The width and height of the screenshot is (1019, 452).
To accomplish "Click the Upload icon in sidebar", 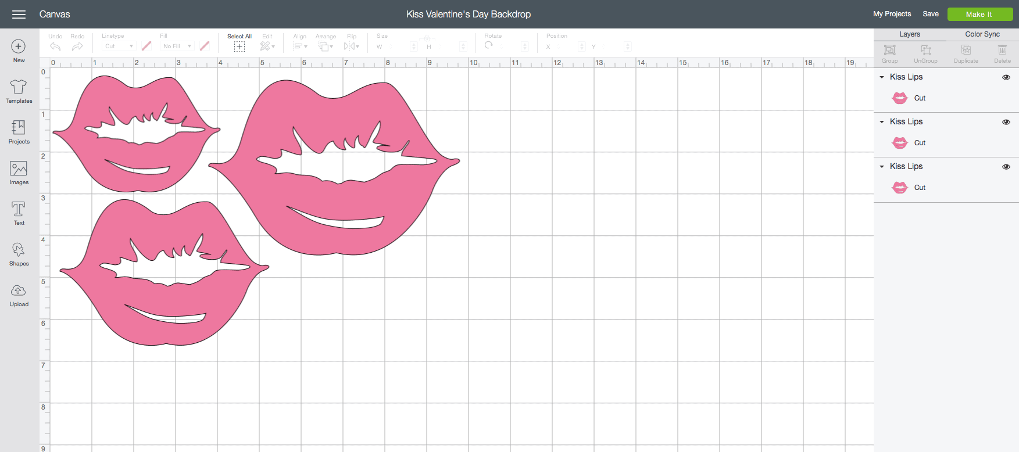I will pyautogui.click(x=19, y=295).
